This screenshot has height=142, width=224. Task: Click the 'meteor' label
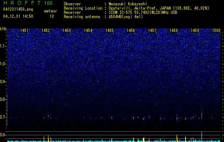tap(51, 11)
